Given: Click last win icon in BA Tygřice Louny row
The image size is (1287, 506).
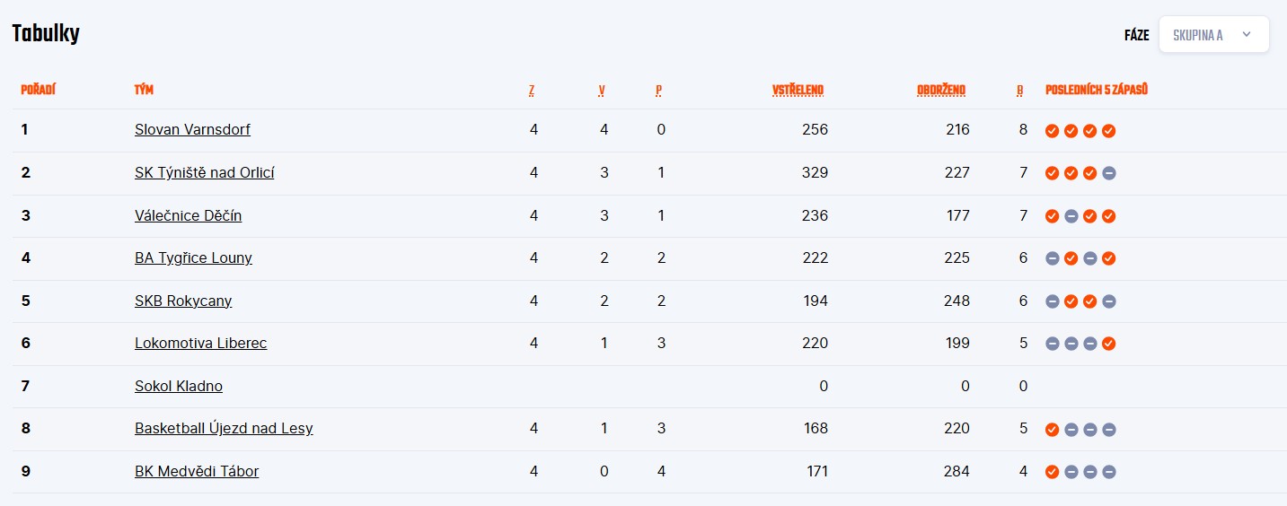Looking at the screenshot, I should 1109,258.
